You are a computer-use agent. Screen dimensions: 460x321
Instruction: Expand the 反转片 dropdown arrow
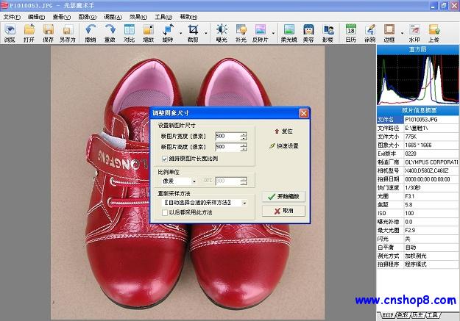click(x=273, y=33)
